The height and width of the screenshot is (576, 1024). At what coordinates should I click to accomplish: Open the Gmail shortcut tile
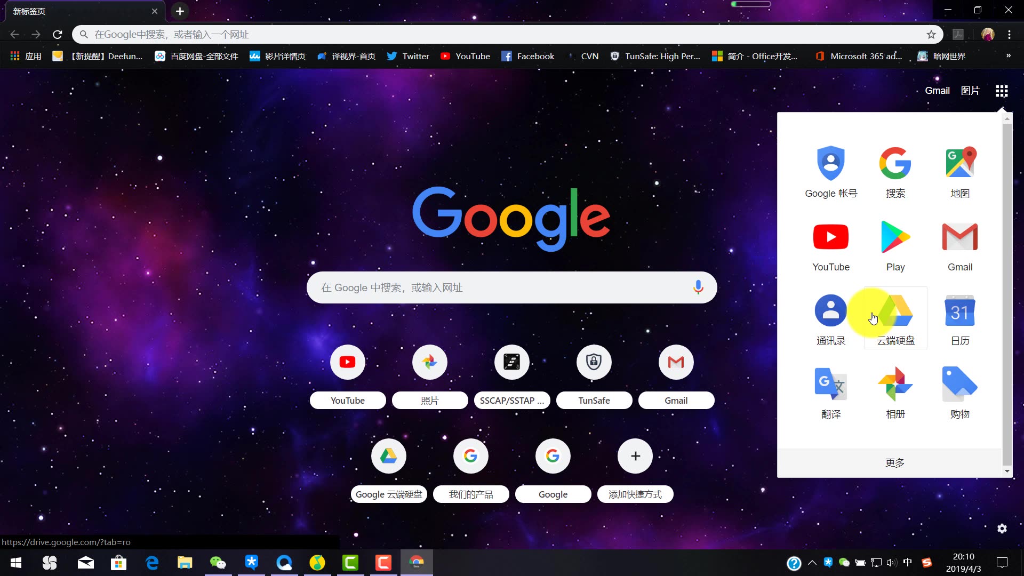[676, 377]
